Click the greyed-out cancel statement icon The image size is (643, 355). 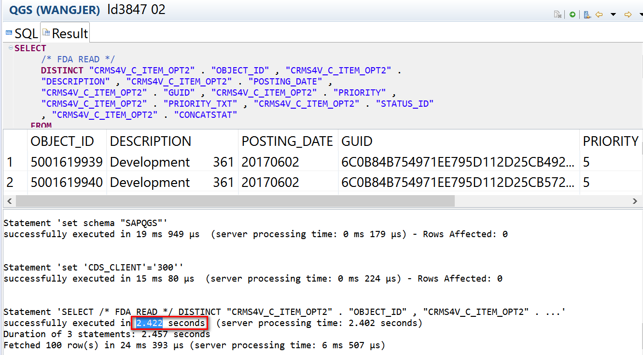click(x=557, y=15)
